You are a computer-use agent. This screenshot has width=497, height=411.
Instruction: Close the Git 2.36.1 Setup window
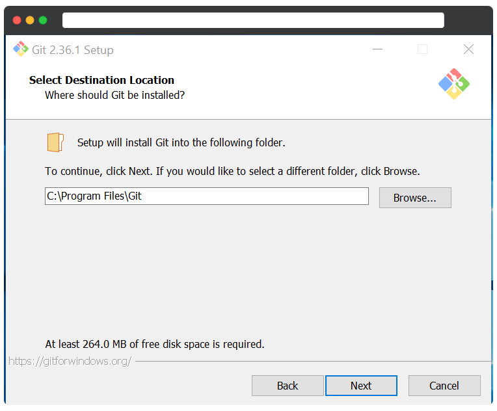[468, 49]
